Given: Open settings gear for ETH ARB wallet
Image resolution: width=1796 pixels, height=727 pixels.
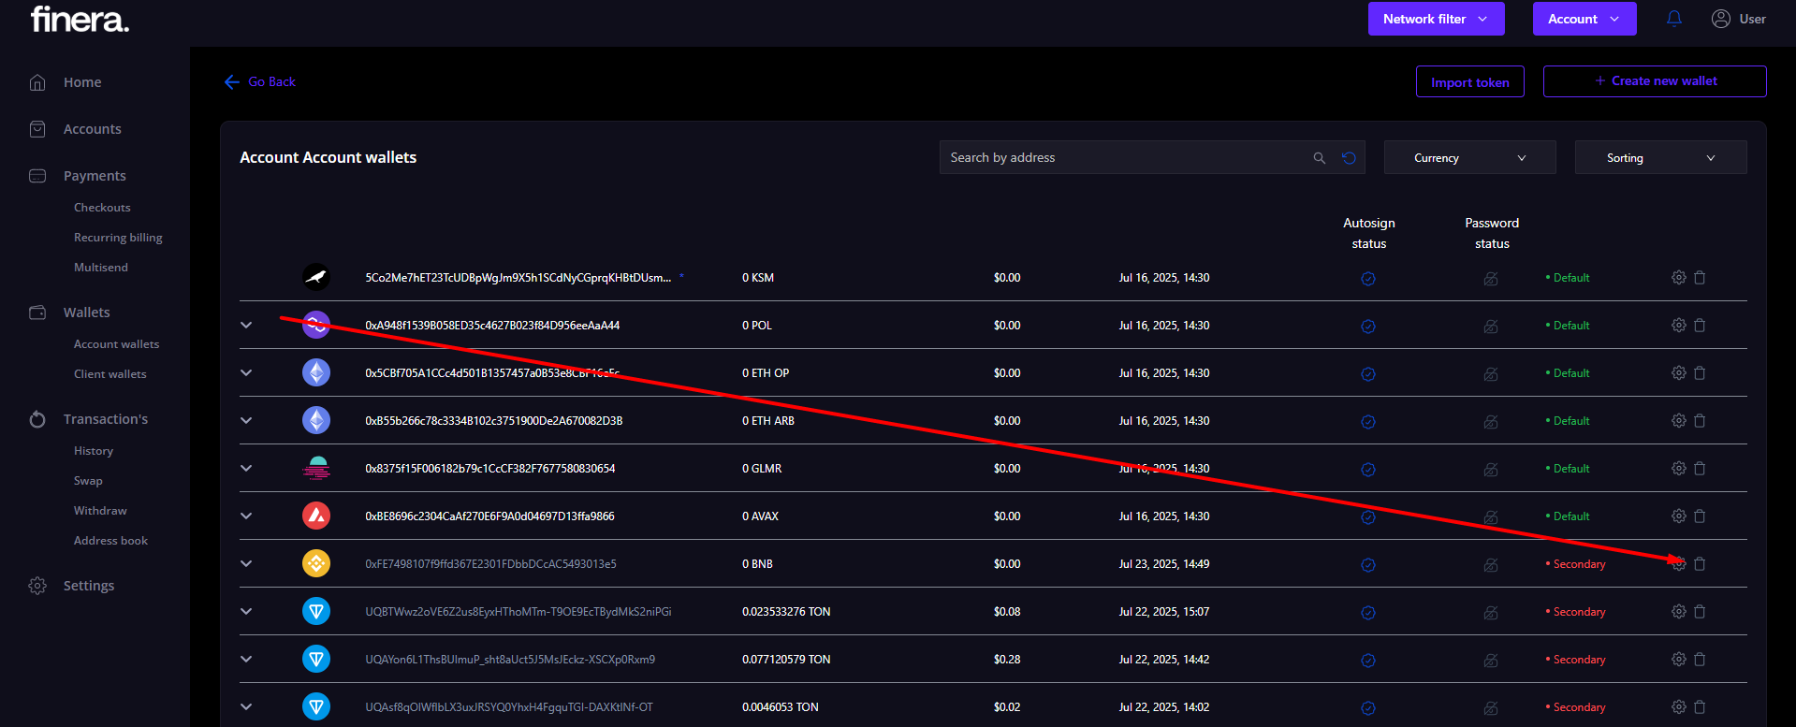Looking at the screenshot, I should point(1678,421).
